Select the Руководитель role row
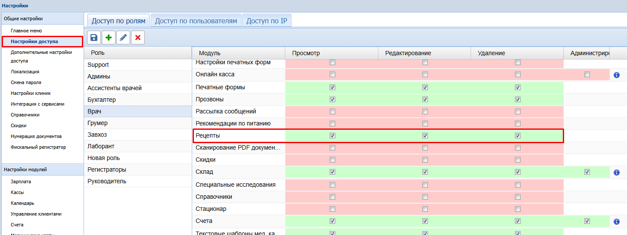This screenshot has width=627, height=235. click(x=107, y=181)
